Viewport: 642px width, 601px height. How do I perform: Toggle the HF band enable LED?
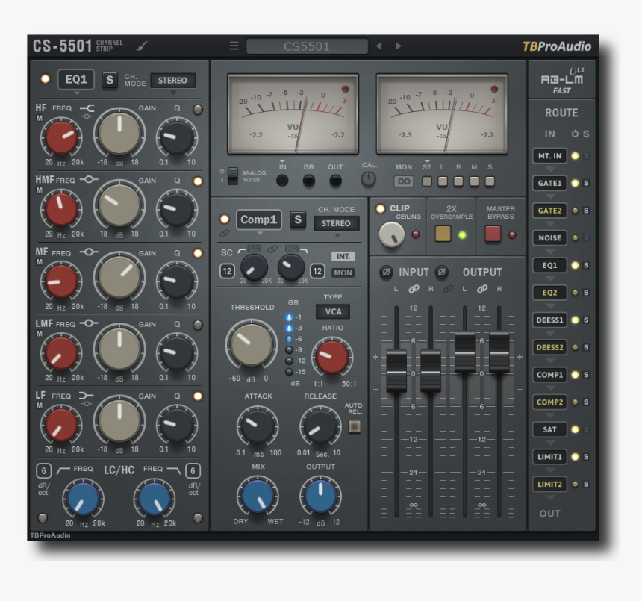[198, 109]
